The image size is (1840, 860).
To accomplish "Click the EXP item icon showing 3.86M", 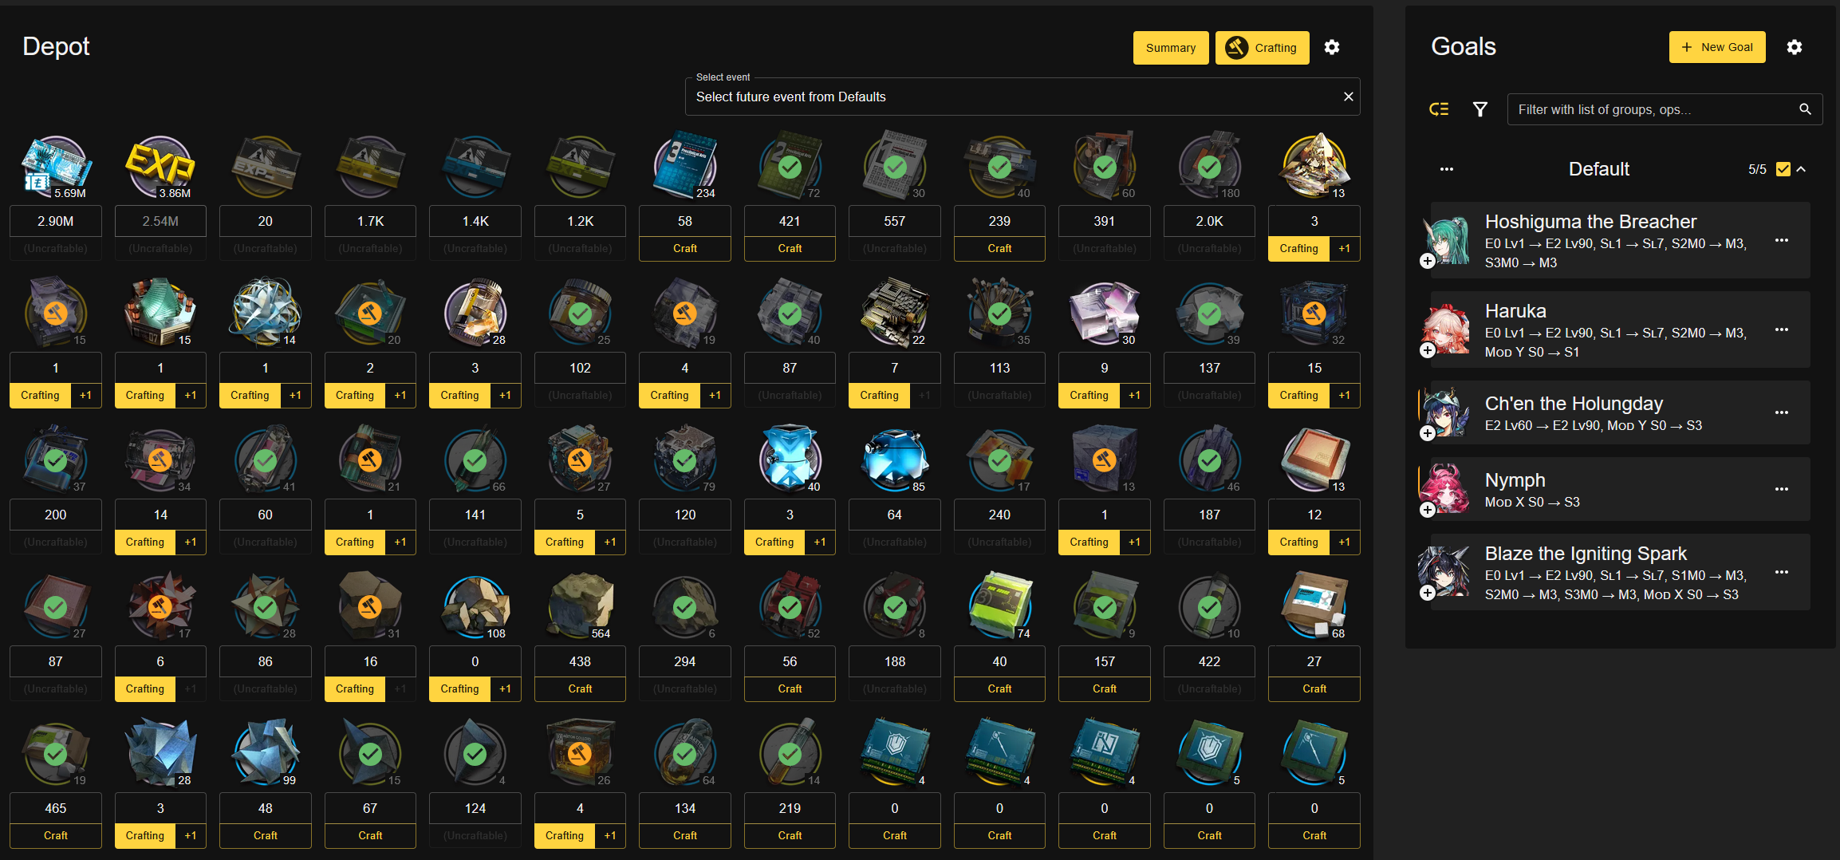I will tap(160, 167).
